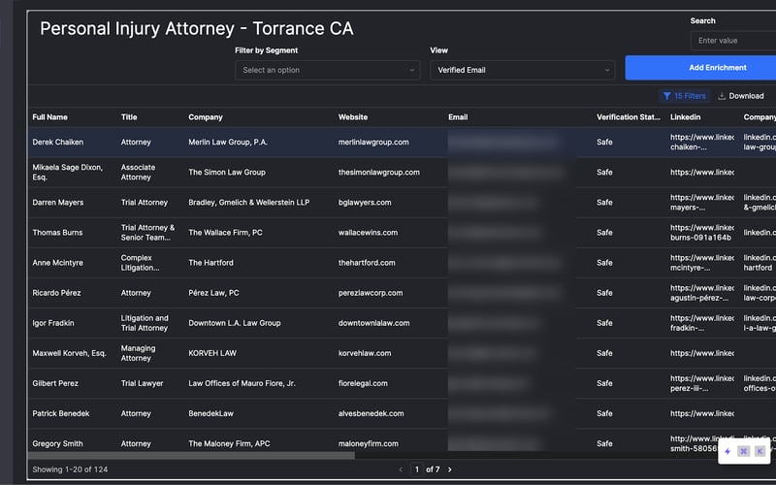
Task: Click Darren Mayers' LinkedIn URL
Action: 701,202
